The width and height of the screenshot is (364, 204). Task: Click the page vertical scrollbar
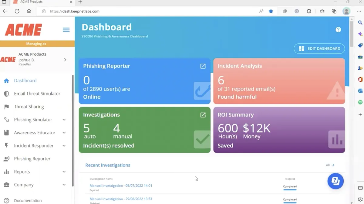pyautogui.click(x=351, y=33)
